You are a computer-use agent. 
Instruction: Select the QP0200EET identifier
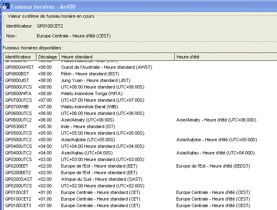point(16,166)
